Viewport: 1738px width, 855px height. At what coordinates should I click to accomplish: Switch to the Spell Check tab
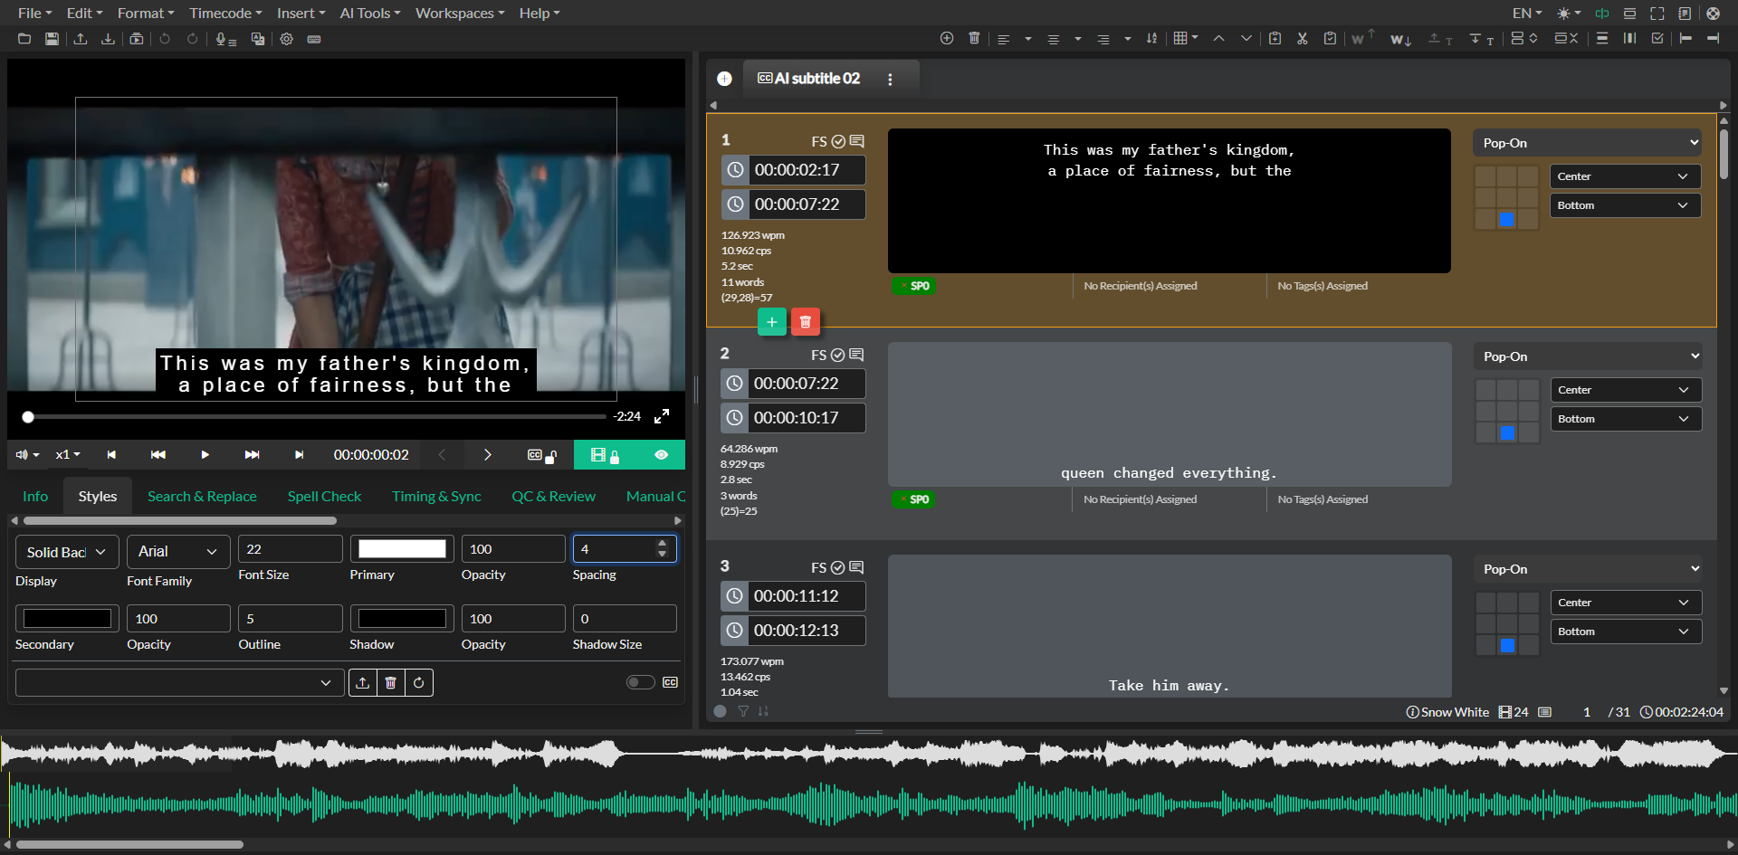click(324, 496)
